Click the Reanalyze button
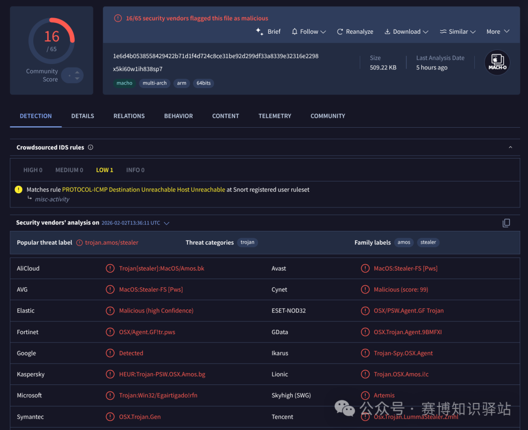This screenshot has width=528, height=430. 355,31
